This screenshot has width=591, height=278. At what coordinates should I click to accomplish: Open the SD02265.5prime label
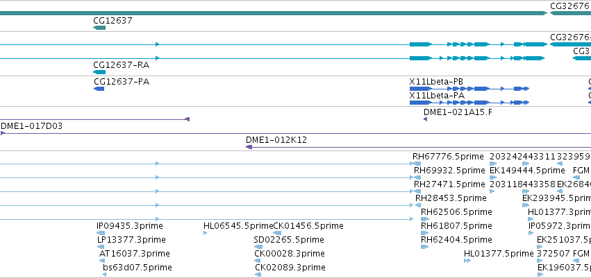[x=289, y=240]
